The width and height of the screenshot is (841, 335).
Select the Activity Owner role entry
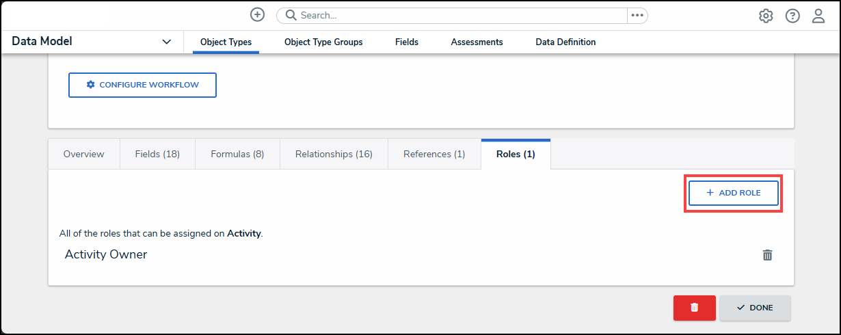pyautogui.click(x=106, y=254)
